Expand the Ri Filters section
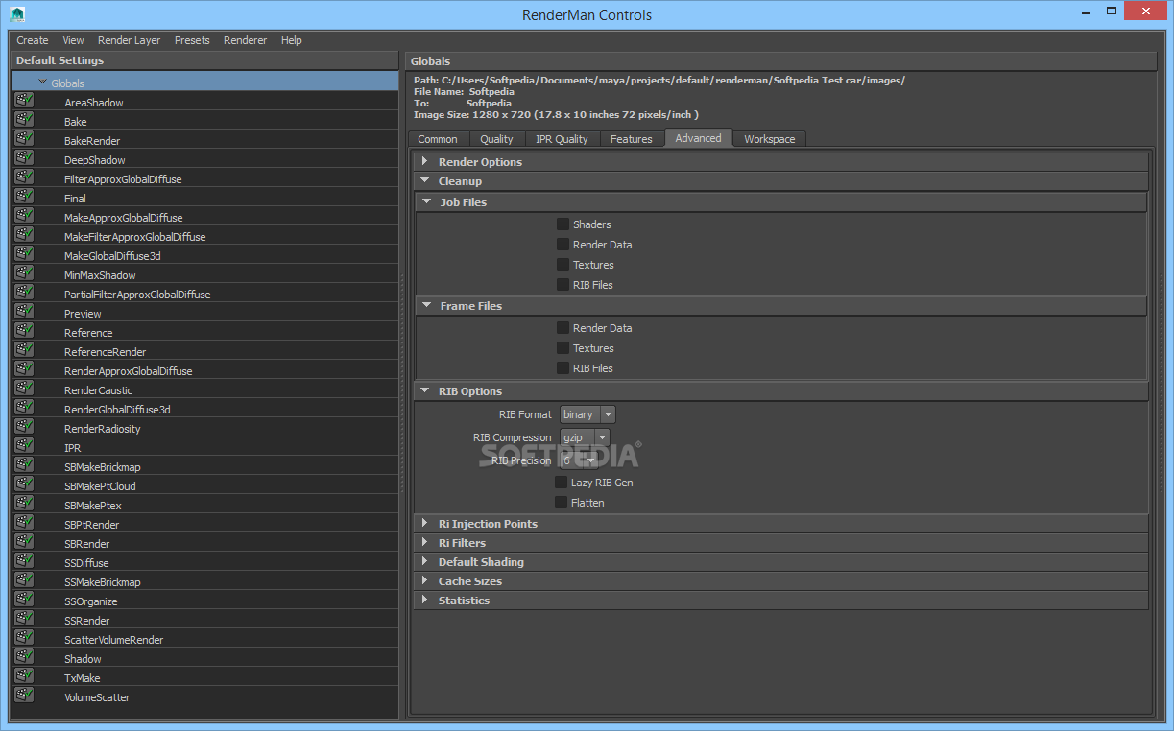 425,542
